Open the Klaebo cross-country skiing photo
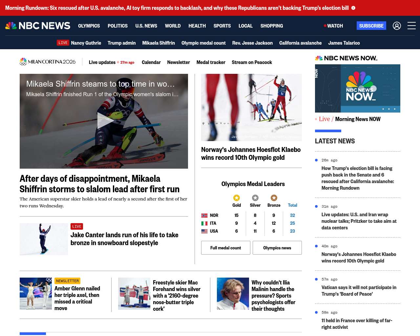420x336 pixels. 251,107
